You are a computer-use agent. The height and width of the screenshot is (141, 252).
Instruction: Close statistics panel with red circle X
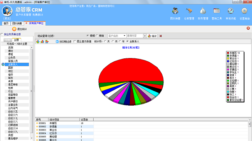(248, 28)
